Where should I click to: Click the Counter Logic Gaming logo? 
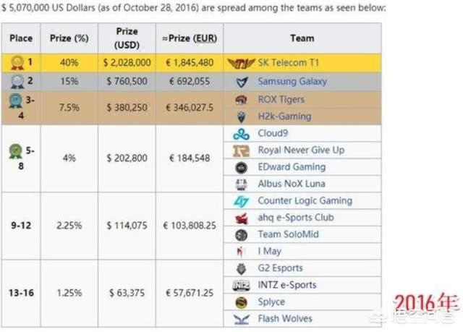pyautogui.click(x=242, y=201)
